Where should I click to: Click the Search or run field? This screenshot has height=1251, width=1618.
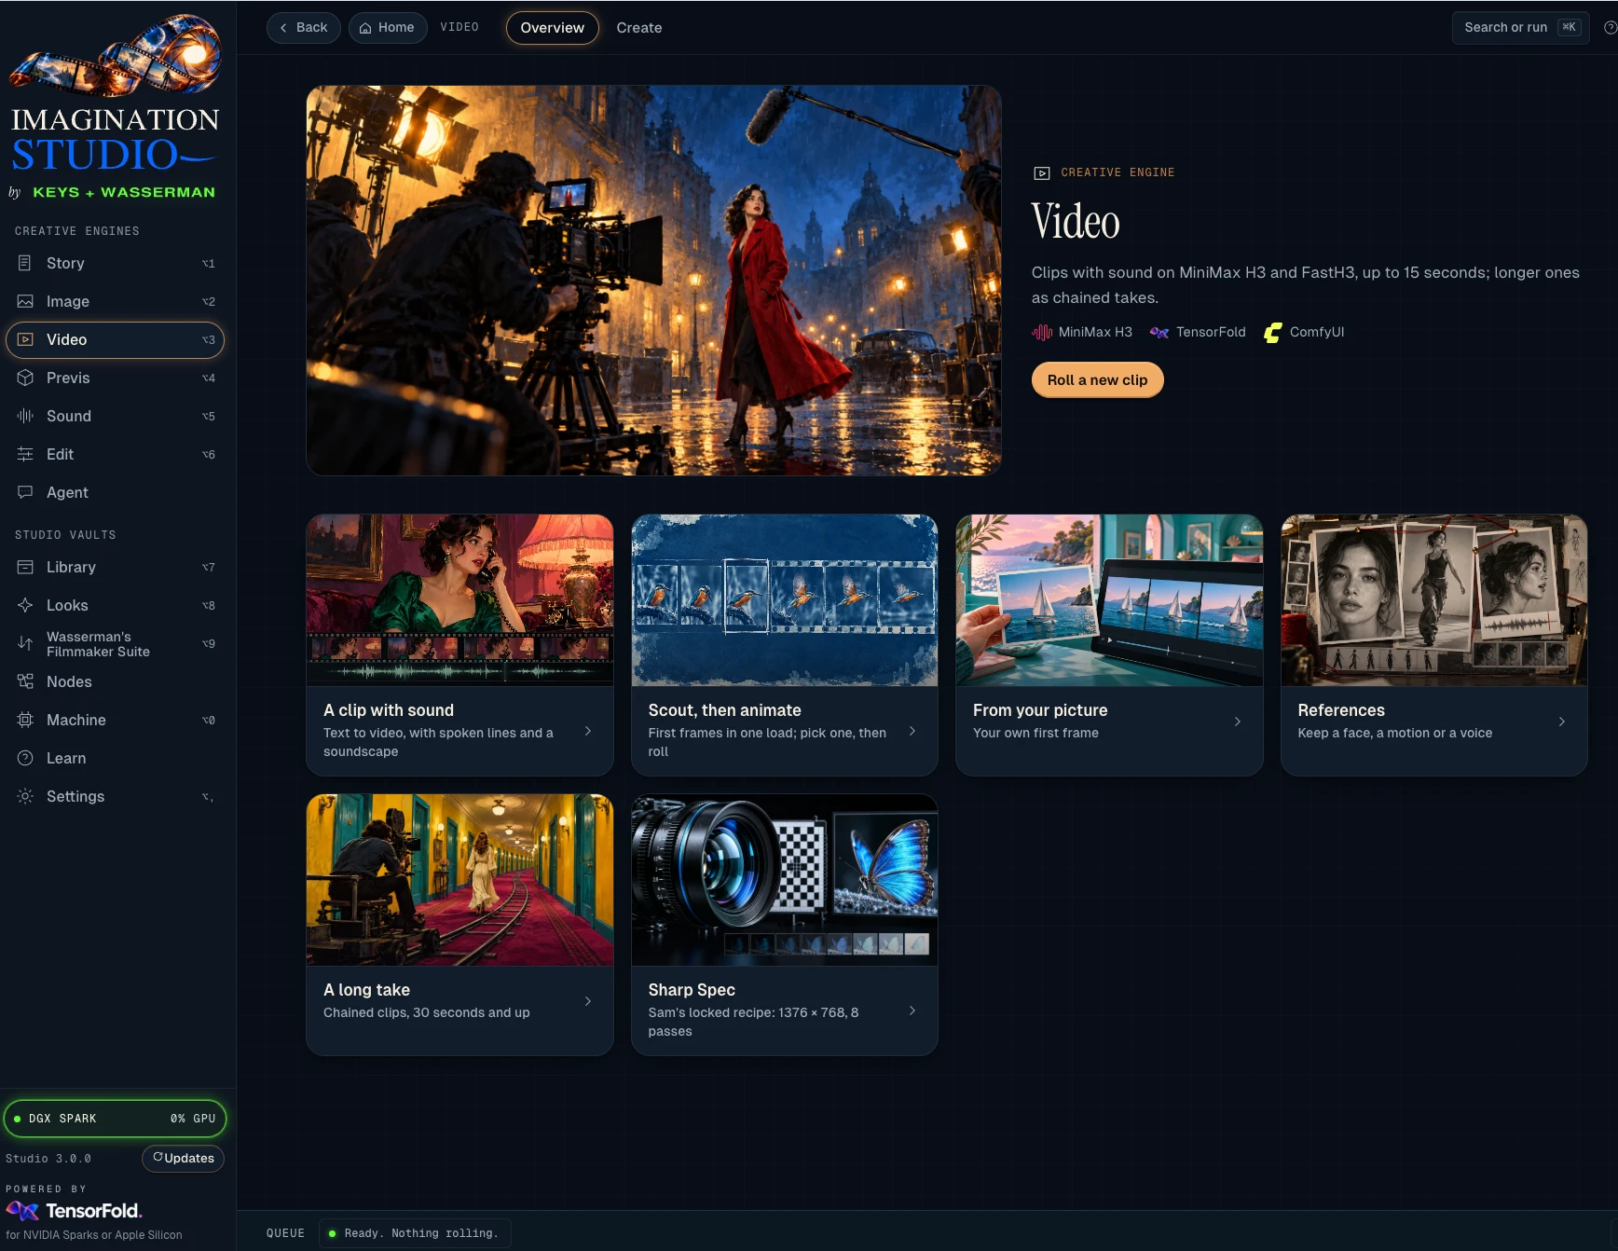1520,28
